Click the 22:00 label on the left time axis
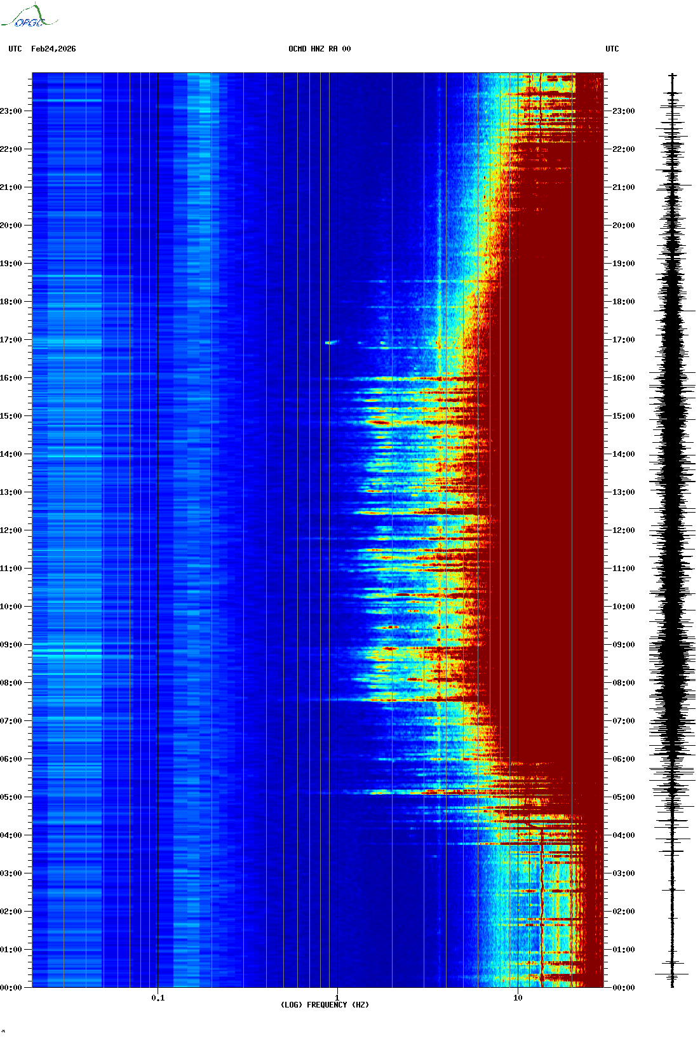 pos(11,149)
